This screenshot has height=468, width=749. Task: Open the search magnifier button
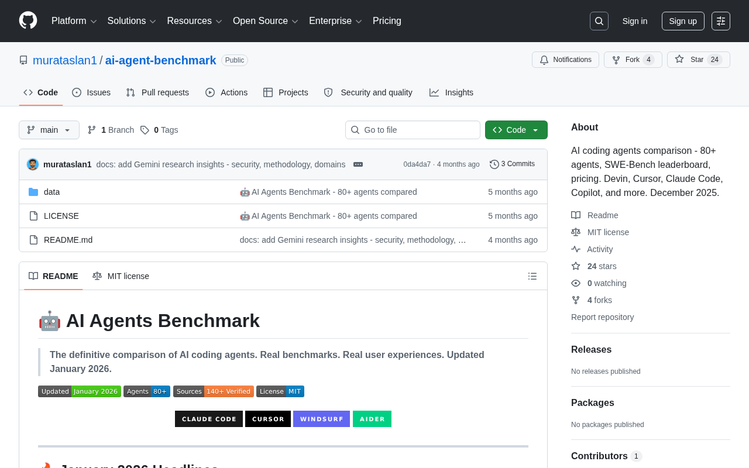click(599, 21)
